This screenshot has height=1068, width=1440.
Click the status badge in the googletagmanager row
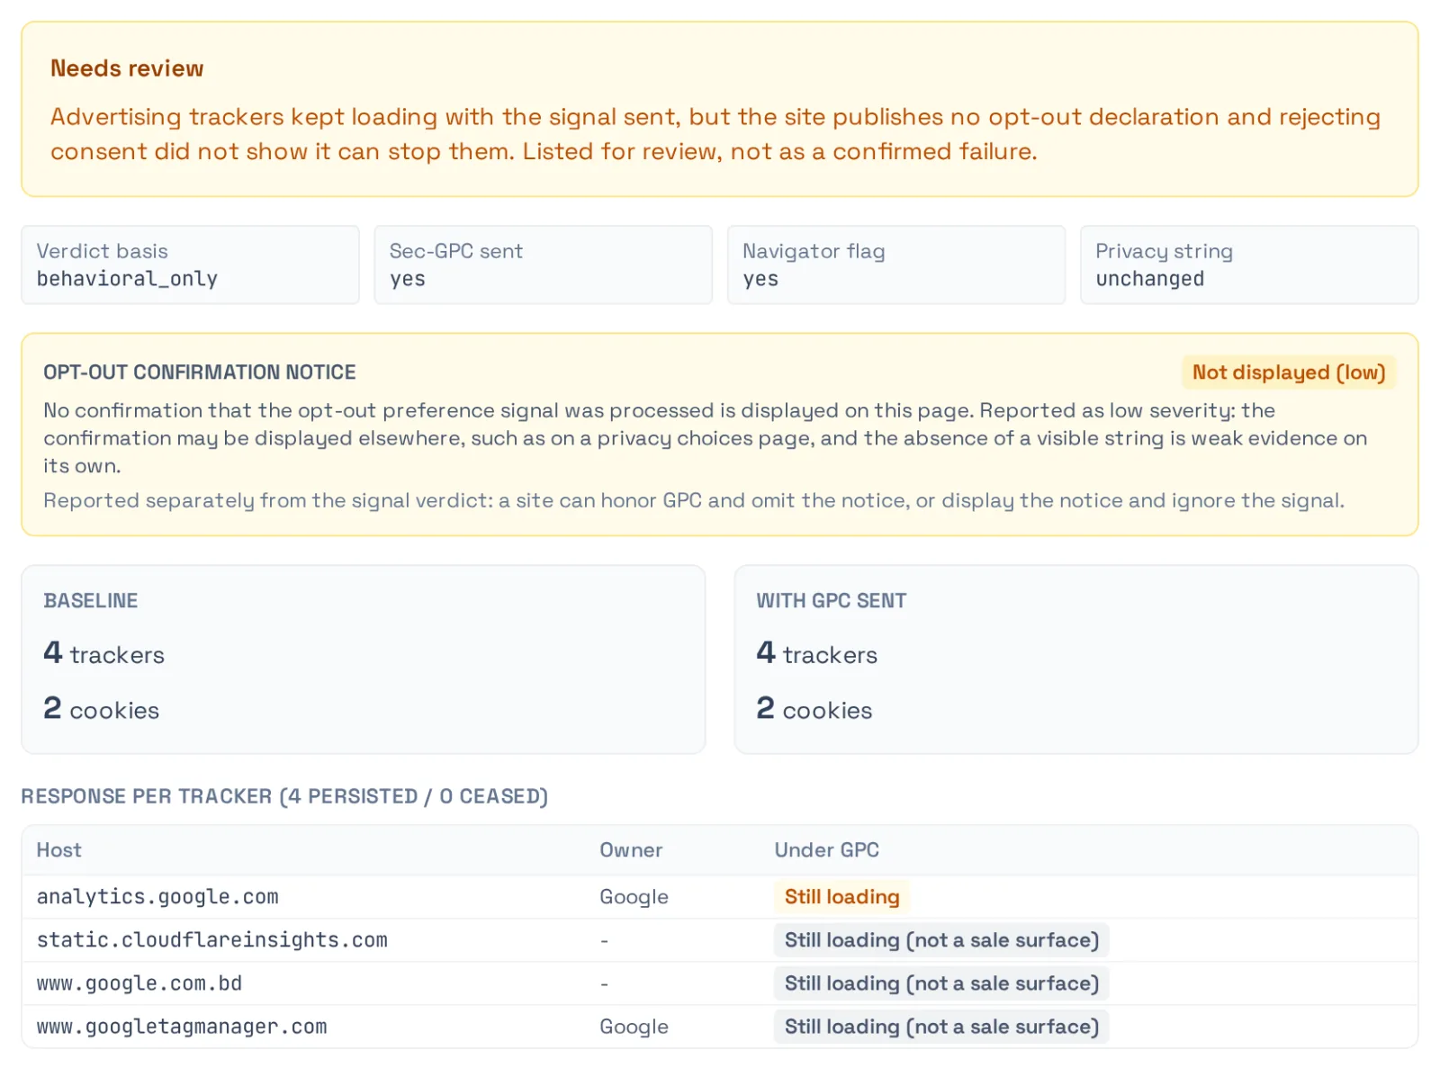click(941, 1027)
